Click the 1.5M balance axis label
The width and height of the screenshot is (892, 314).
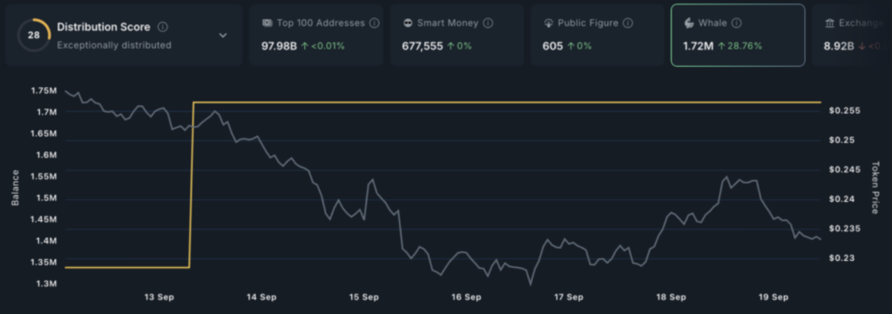[47, 197]
